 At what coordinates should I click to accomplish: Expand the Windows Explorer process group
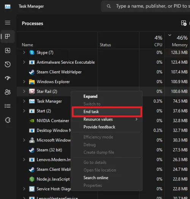pos(24,82)
